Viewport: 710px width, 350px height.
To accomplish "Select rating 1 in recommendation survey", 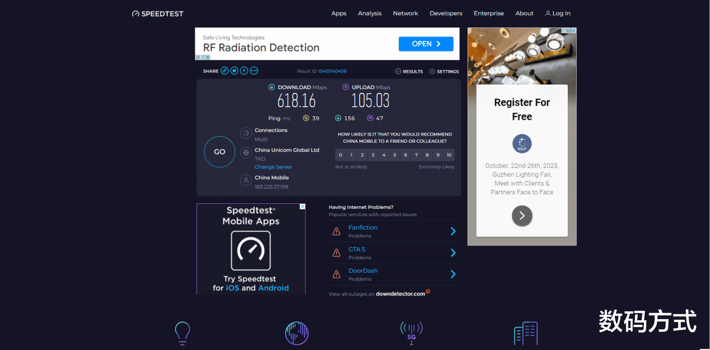I will point(351,155).
